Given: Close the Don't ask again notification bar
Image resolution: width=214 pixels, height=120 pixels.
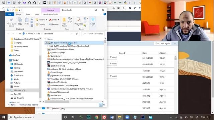Looking at the screenshot, I should 175,43.
